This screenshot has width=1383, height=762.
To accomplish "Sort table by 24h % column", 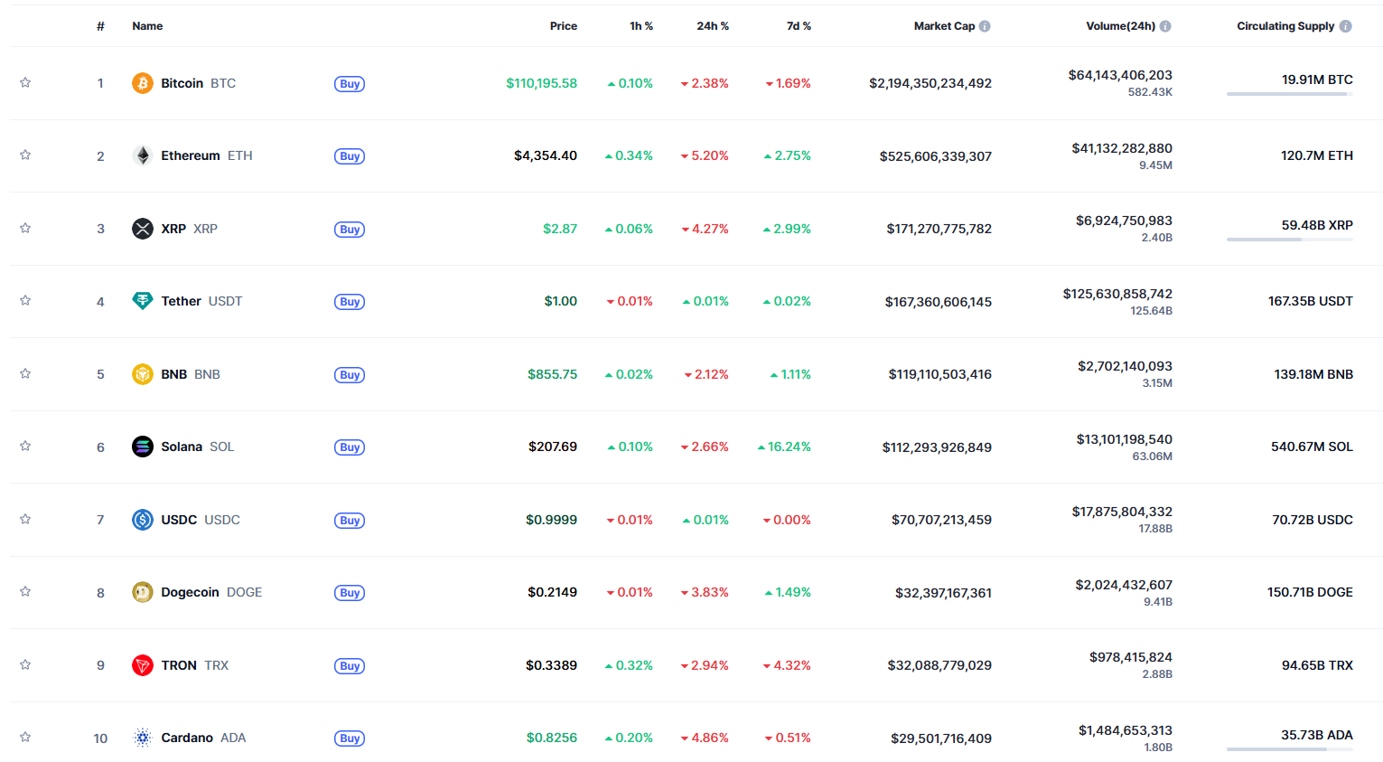I will tap(713, 26).
